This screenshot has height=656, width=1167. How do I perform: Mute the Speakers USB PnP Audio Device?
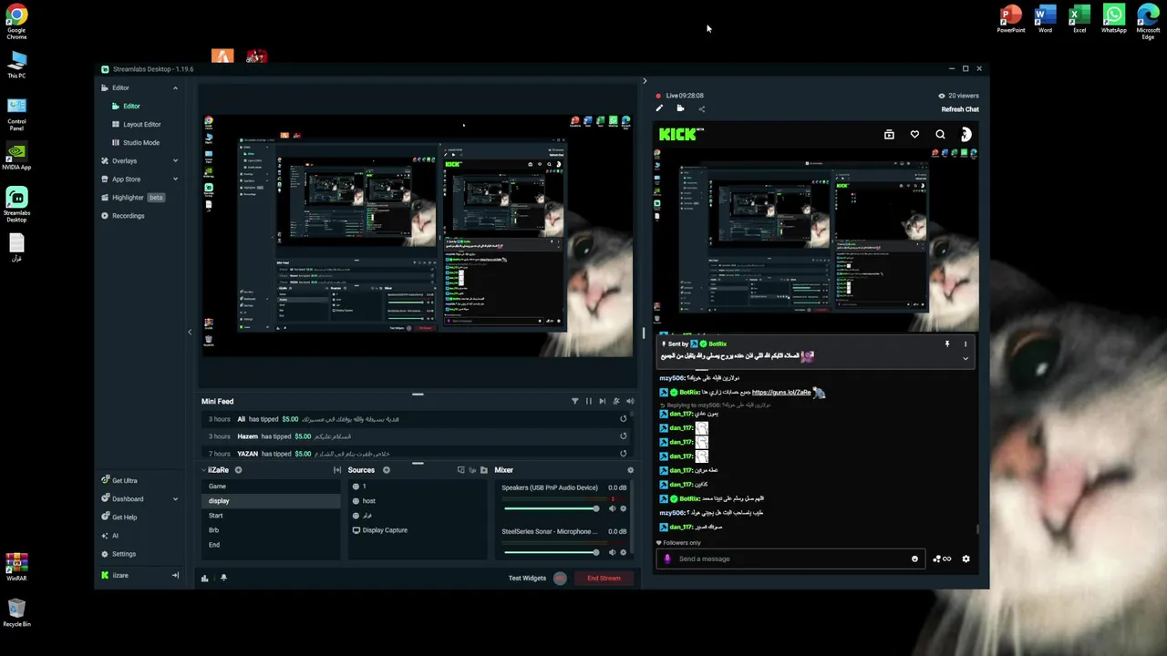point(612,508)
